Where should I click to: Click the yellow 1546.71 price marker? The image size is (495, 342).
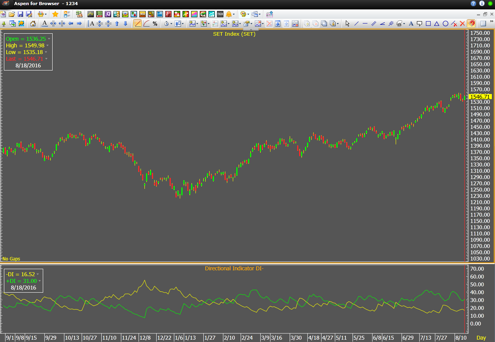tap(480, 97)
